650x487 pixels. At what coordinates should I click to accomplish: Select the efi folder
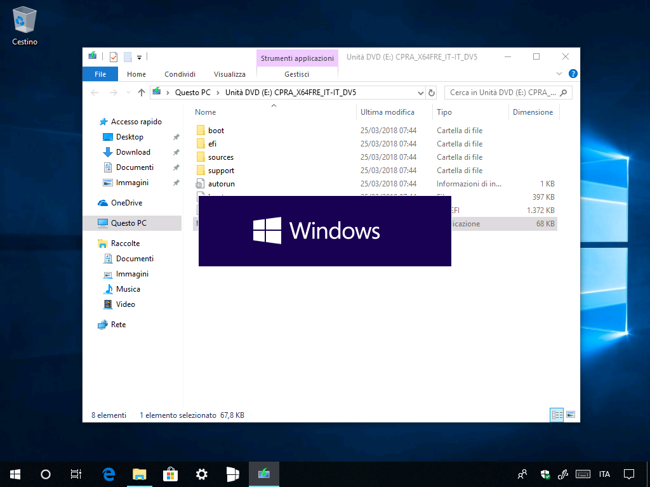pyautogui.click(x=212, y=144)
